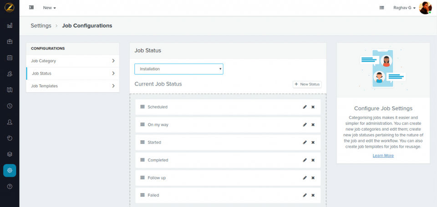Click the Settings breadcrumb link
The height and width of the screenshot is (207, 437).
pyautogui.click(x=41, y=26)
